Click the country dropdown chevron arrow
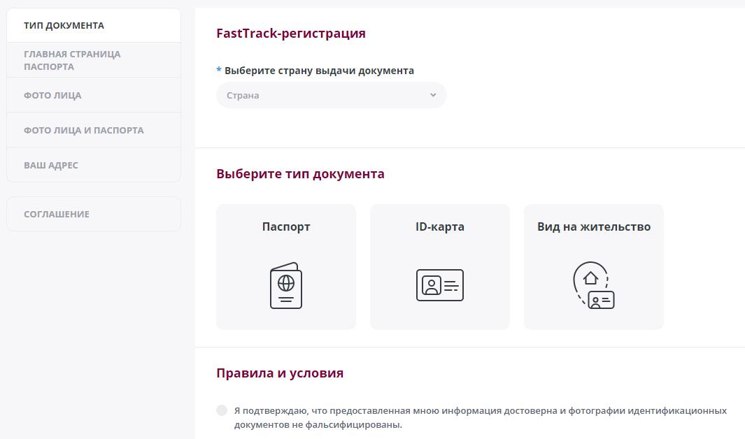Image resolution: width=745 pixels, height=439 pixels. [433, 95]
